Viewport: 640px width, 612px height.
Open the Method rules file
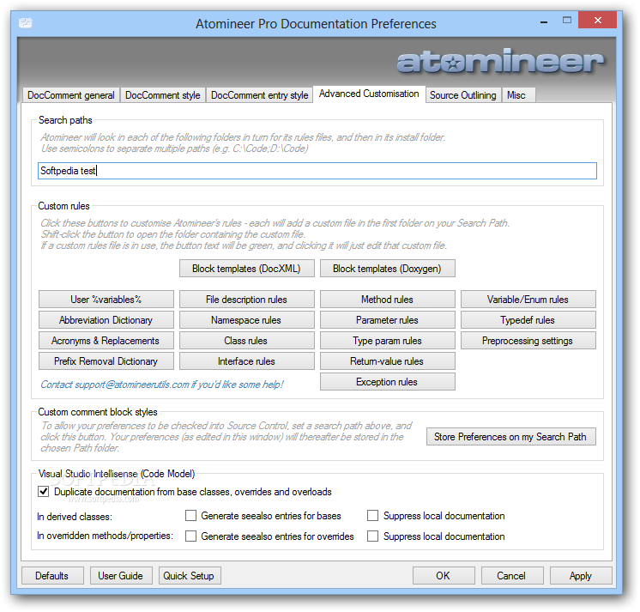coord(388,300)
